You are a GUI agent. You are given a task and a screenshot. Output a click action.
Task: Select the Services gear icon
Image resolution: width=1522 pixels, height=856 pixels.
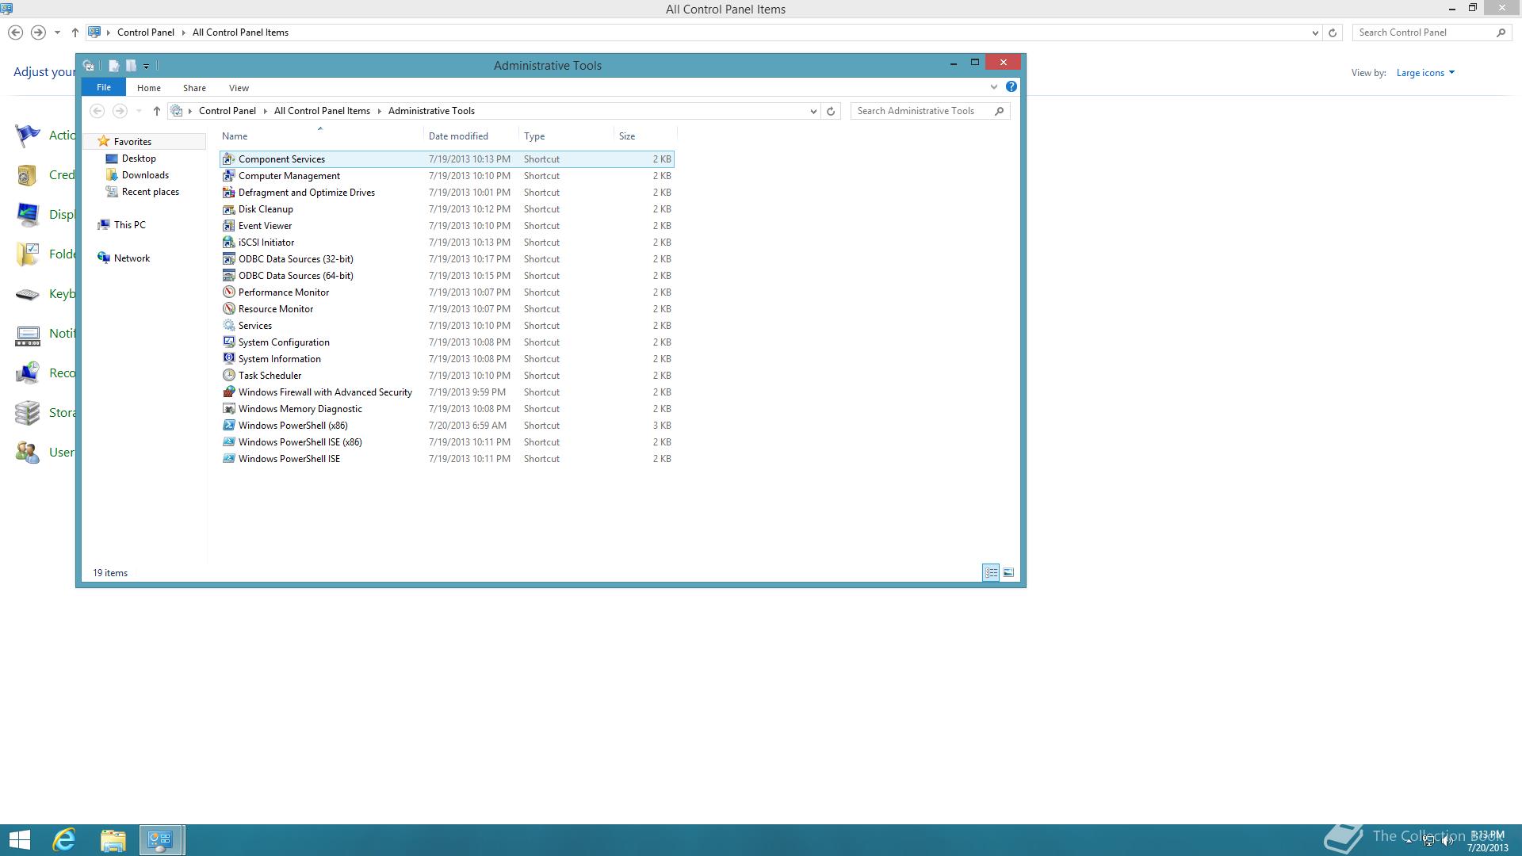tap(229, 326)
